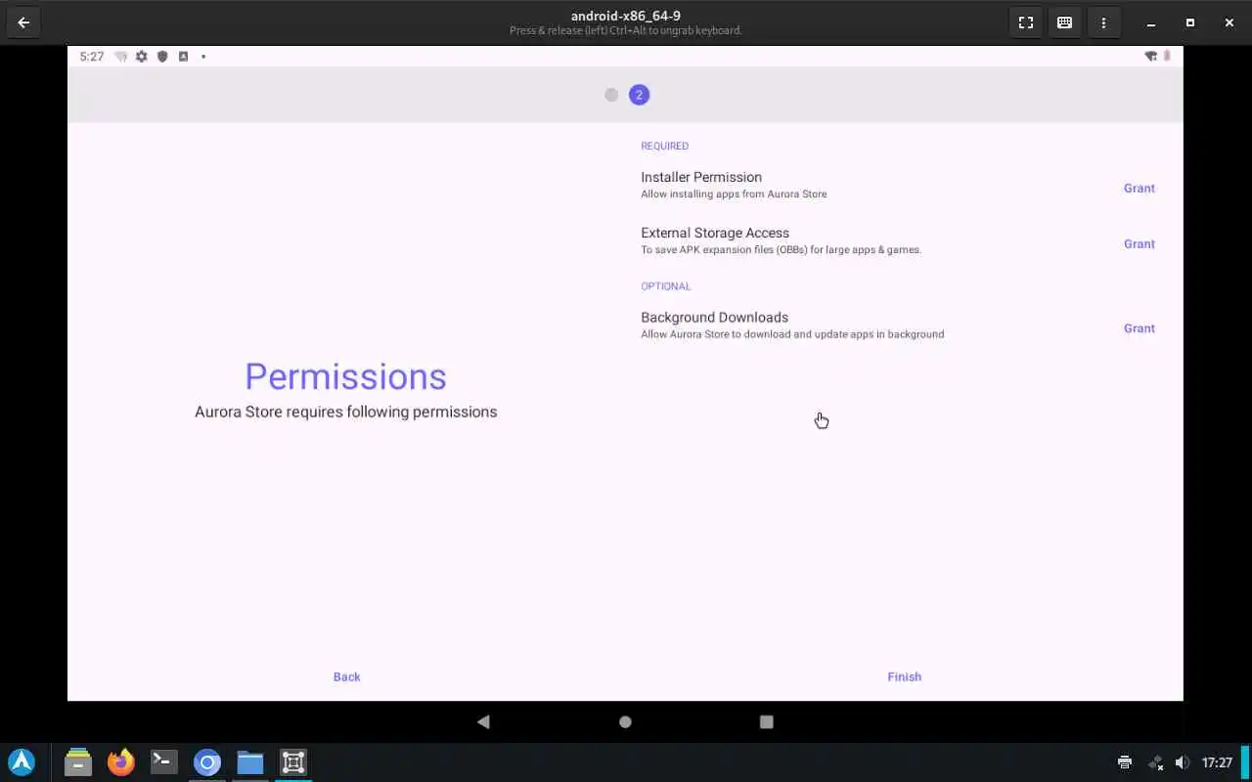Tap the Android status bar battery icon
This screenshot has height=782, width=1252.
pos(1167,57)
